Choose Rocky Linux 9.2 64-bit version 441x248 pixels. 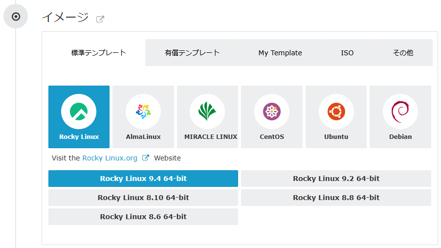pyautogui.click(x=336, y=179)
